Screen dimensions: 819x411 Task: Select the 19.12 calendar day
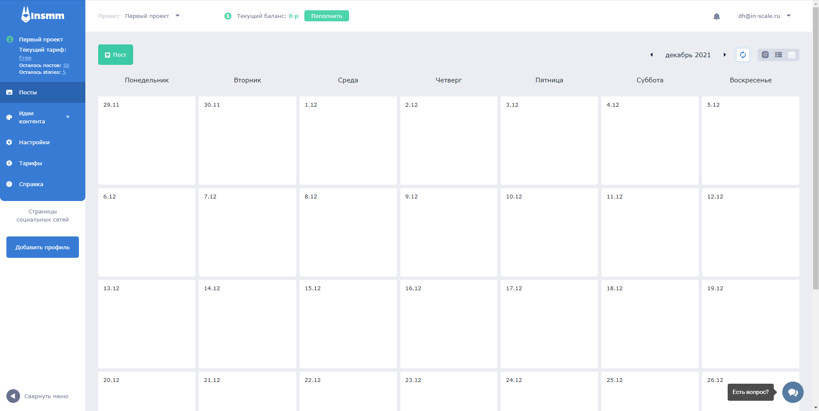pos(751,324)
